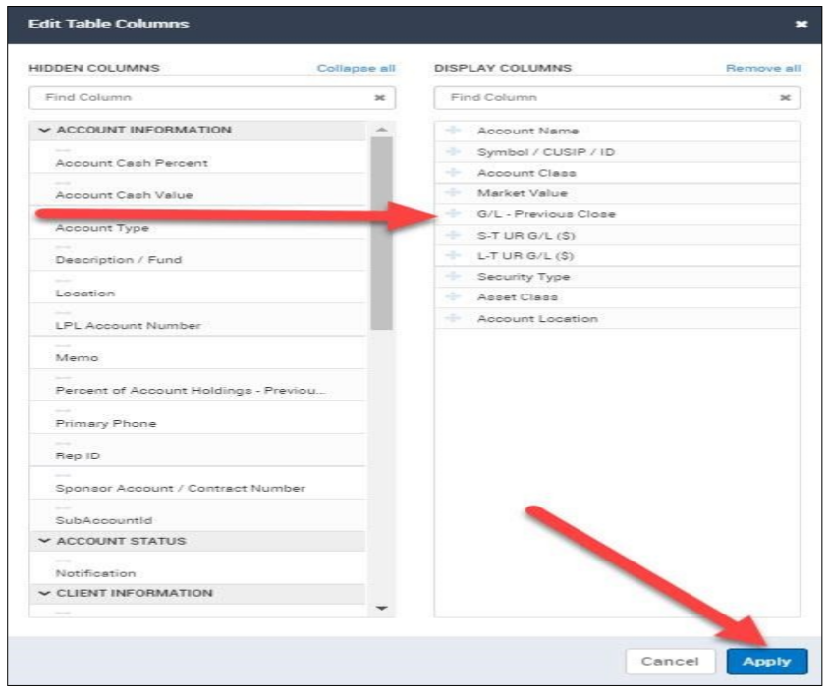
Task: Click the drag handle beside L-T UR G/L ($)
Action: 453,255
